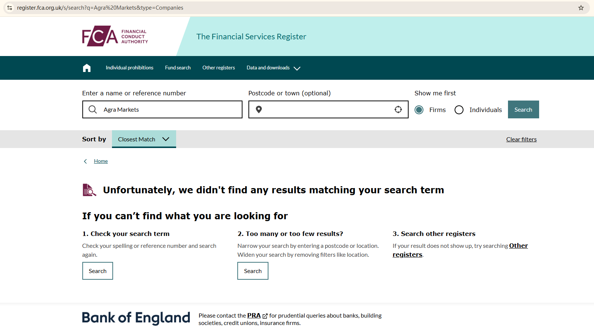This screenshot has height=335, width=594.
Task: Open Individual prohibitions in the navigation
Action: pos(129,68)
